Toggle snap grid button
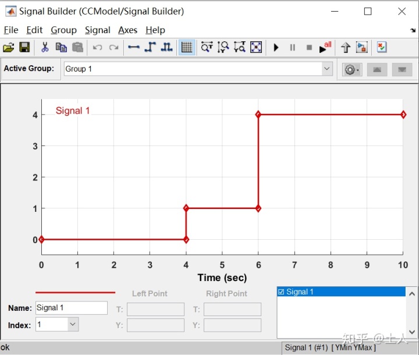This screenshot has height=355, width=419. click(187, 48)
